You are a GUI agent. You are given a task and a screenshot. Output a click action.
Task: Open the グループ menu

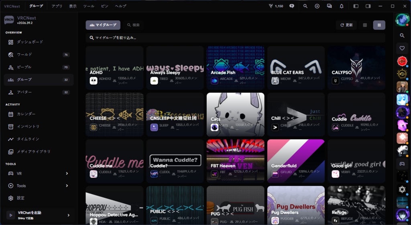[x=36, y=6]
